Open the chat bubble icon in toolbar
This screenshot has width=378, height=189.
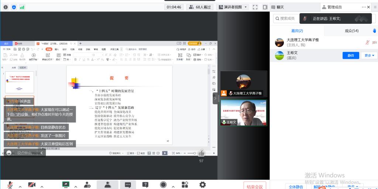[128, 185]
